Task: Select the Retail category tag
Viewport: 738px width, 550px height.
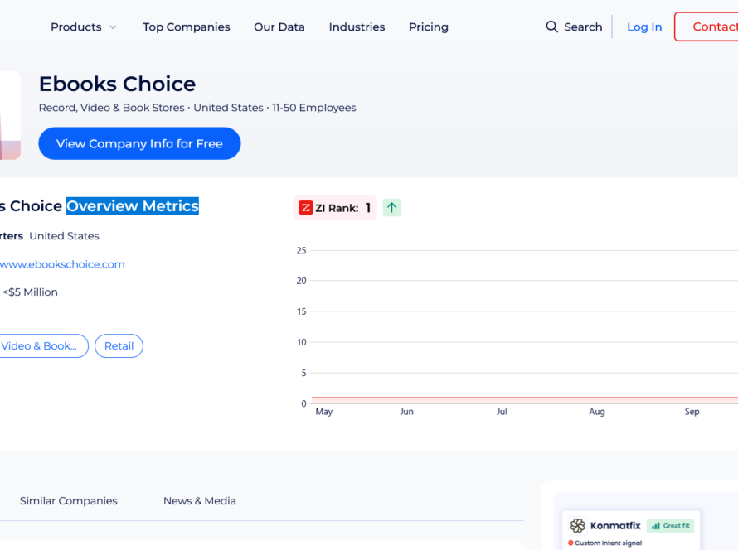Action: click(x=119, y=345)
